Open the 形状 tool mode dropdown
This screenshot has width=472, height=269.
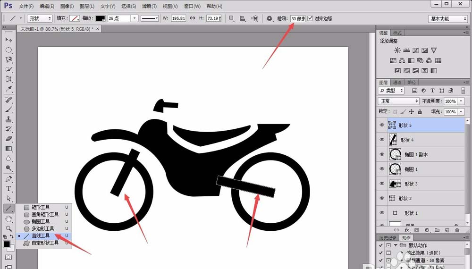(40, 18)
